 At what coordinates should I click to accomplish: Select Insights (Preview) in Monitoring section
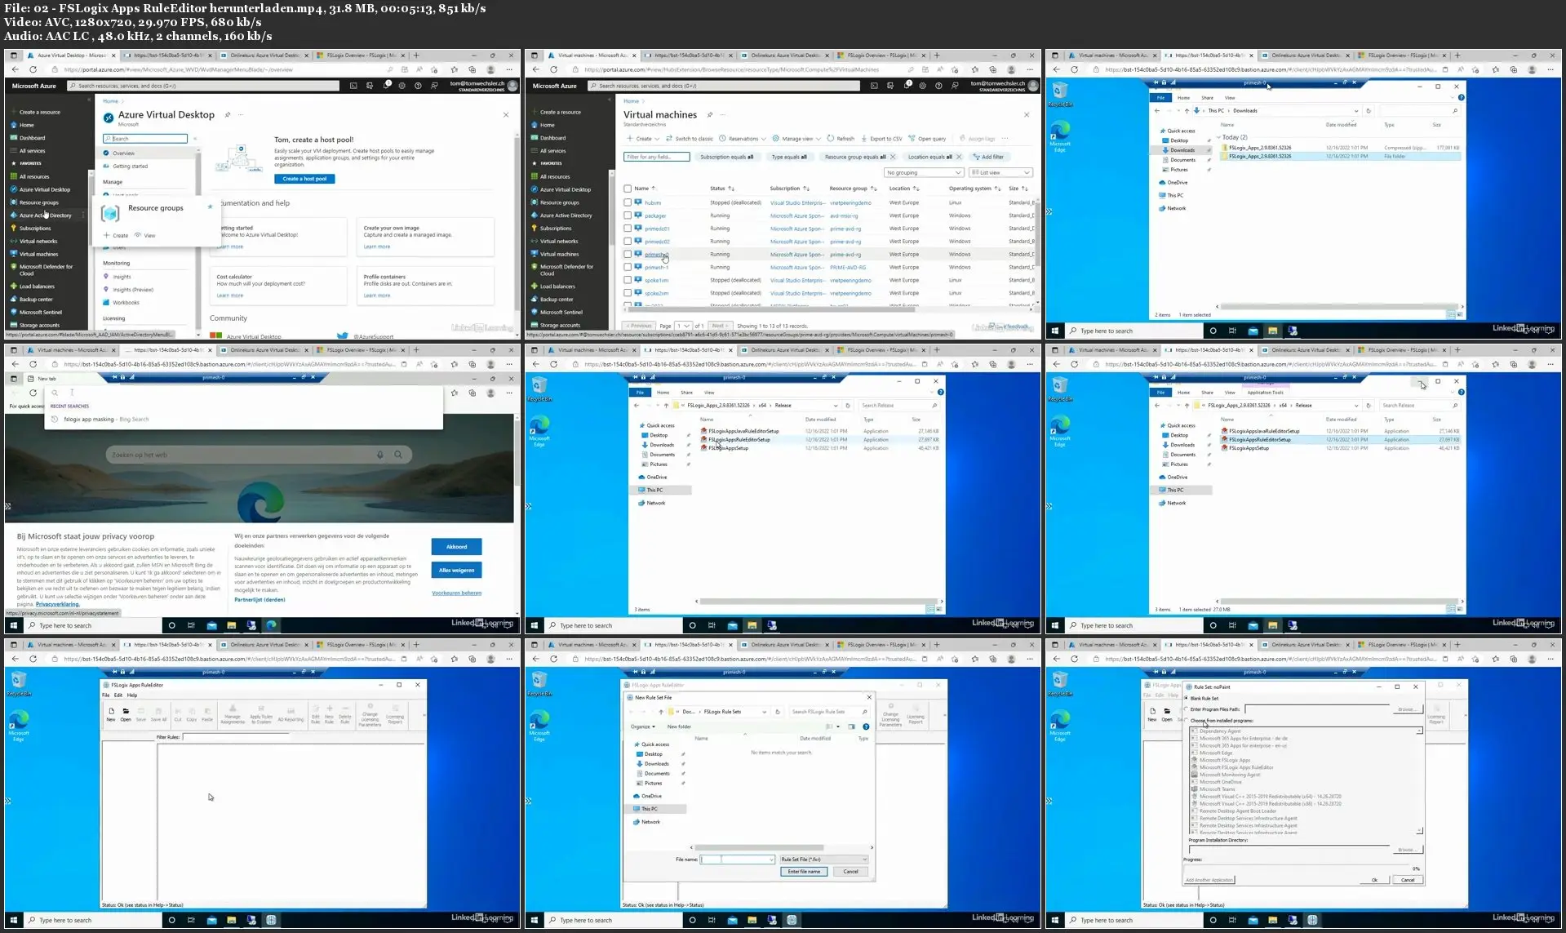pyautogui.click(x=133, y=290)
